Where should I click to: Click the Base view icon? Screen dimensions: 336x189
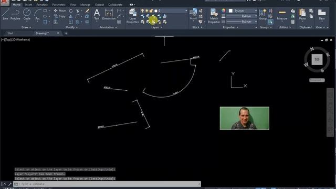(322, 15)
